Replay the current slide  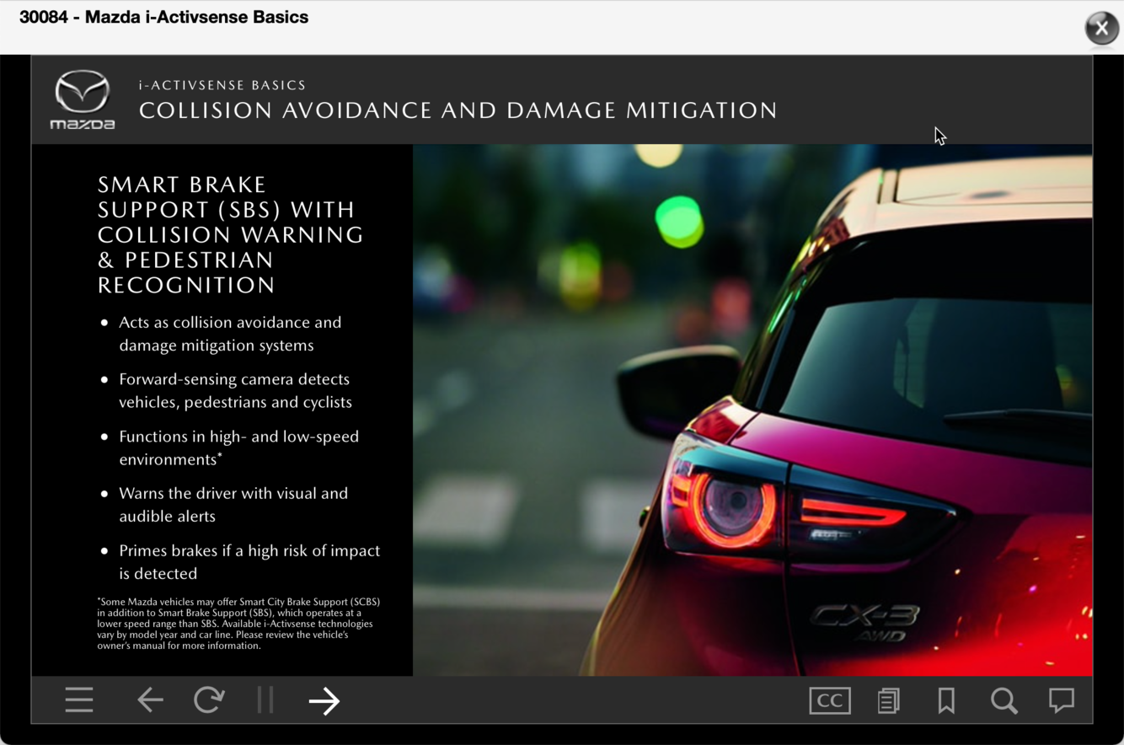click(x=209, y=700)
